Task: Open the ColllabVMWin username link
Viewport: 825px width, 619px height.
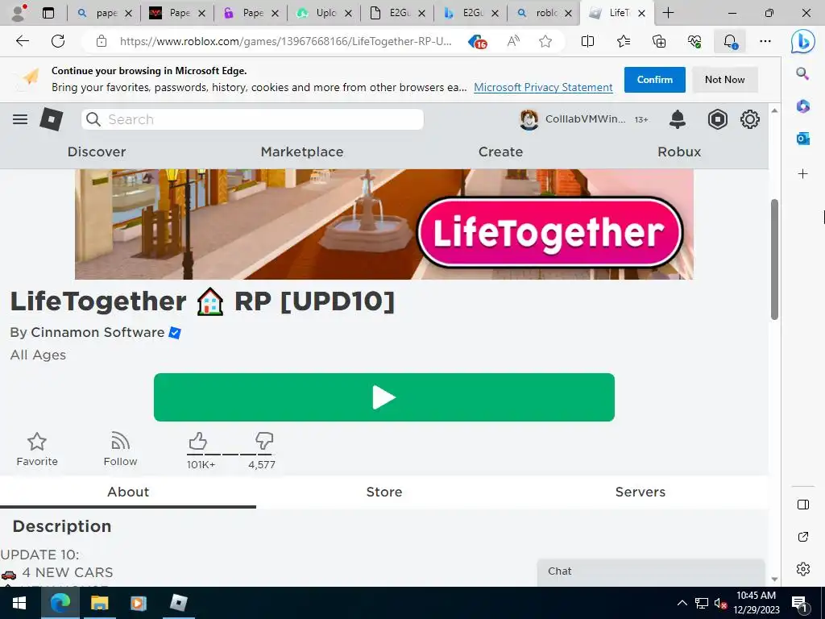Action: click(585, 119)
